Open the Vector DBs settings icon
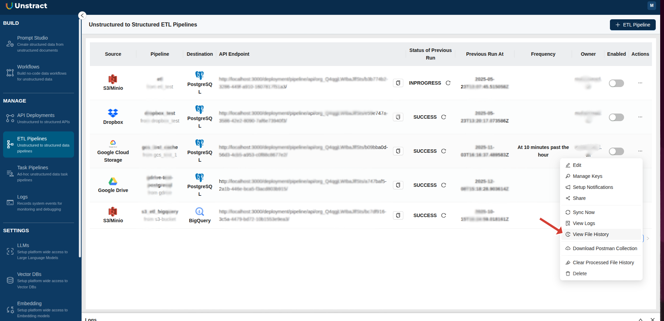The width and height of the screenshot is (664, 321). [x=10, y=280]
